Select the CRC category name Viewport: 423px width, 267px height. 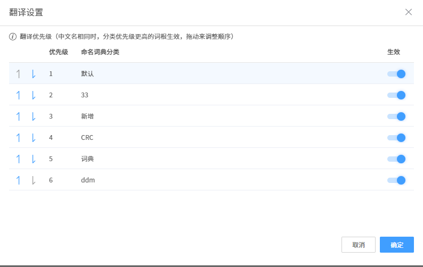click(87, 137)
